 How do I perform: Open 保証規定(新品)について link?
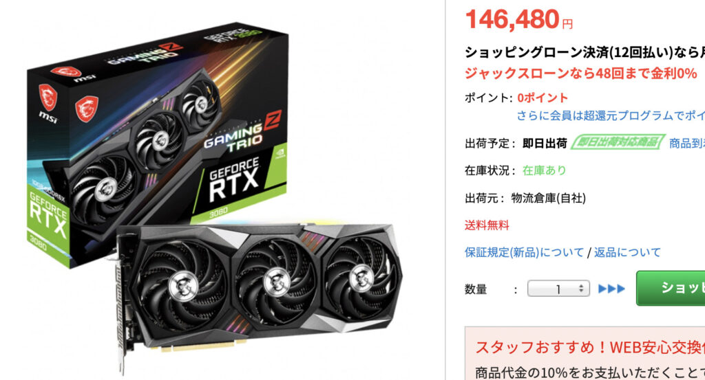(x=524, y=252)
